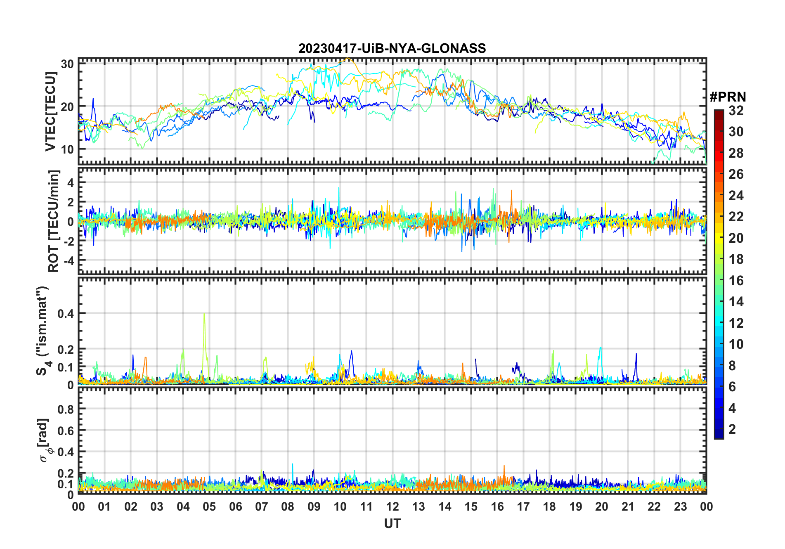Click UT axis hour tick "23"
785x549 pixels.
681,507
